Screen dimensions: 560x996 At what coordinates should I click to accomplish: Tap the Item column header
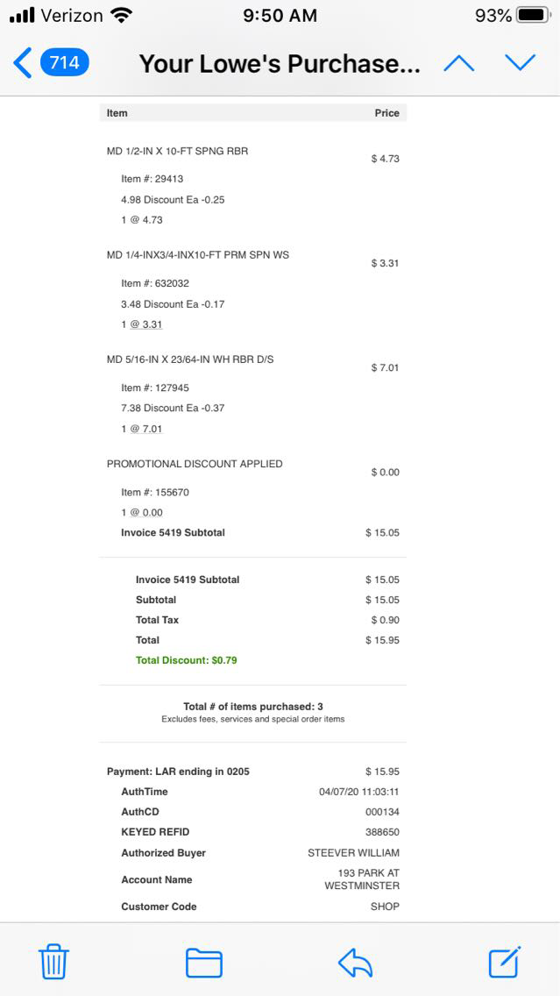117,113
